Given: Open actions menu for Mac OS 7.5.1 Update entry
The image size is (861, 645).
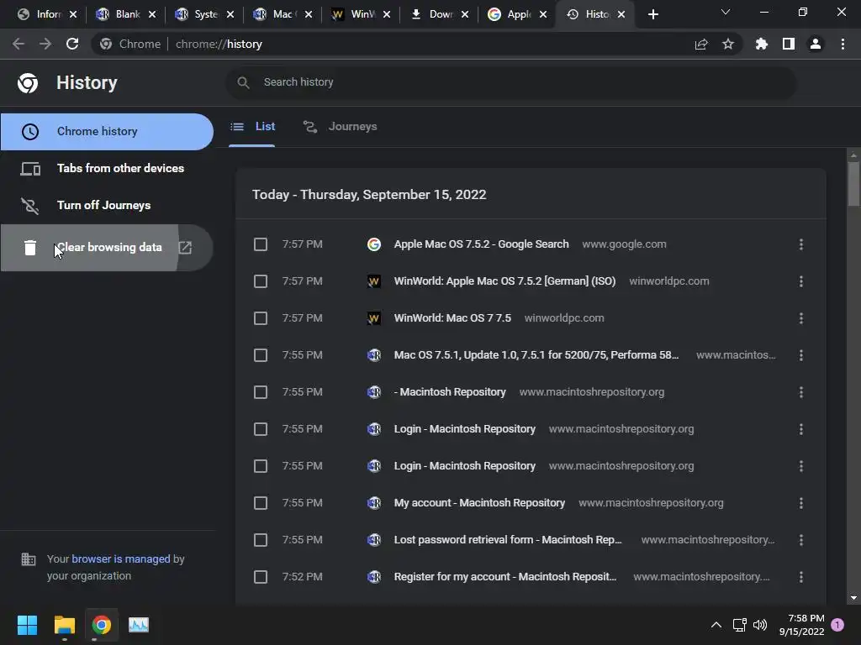Looking at the screenshot, I should tap(801, 355).
